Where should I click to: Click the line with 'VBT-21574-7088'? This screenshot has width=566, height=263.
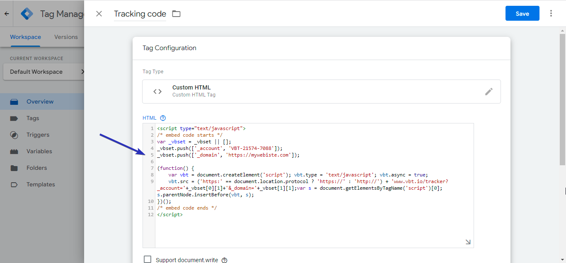[x=220, y=148]
